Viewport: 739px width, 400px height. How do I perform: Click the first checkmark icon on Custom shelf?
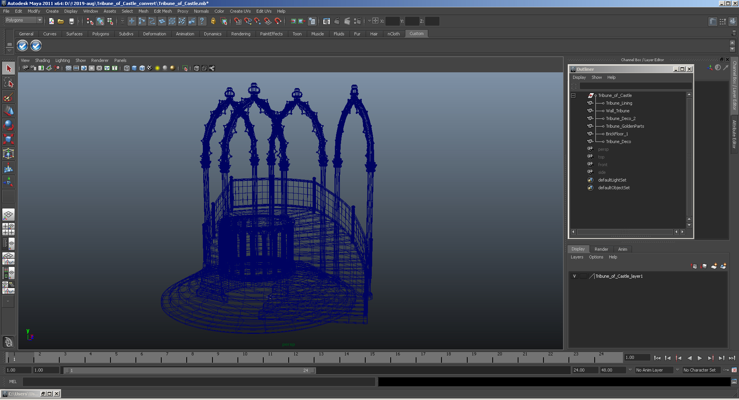point(23,46)
